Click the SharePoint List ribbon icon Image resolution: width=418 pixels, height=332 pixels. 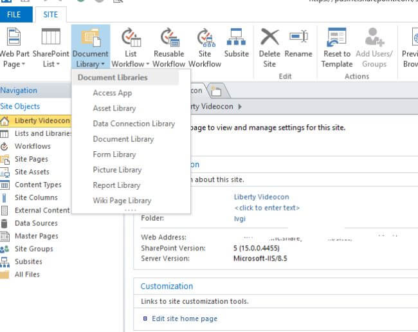click(x=51, y=37)
